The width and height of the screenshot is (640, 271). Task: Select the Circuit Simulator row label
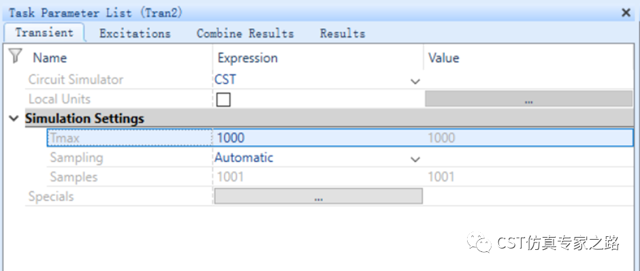coord(76,80)
